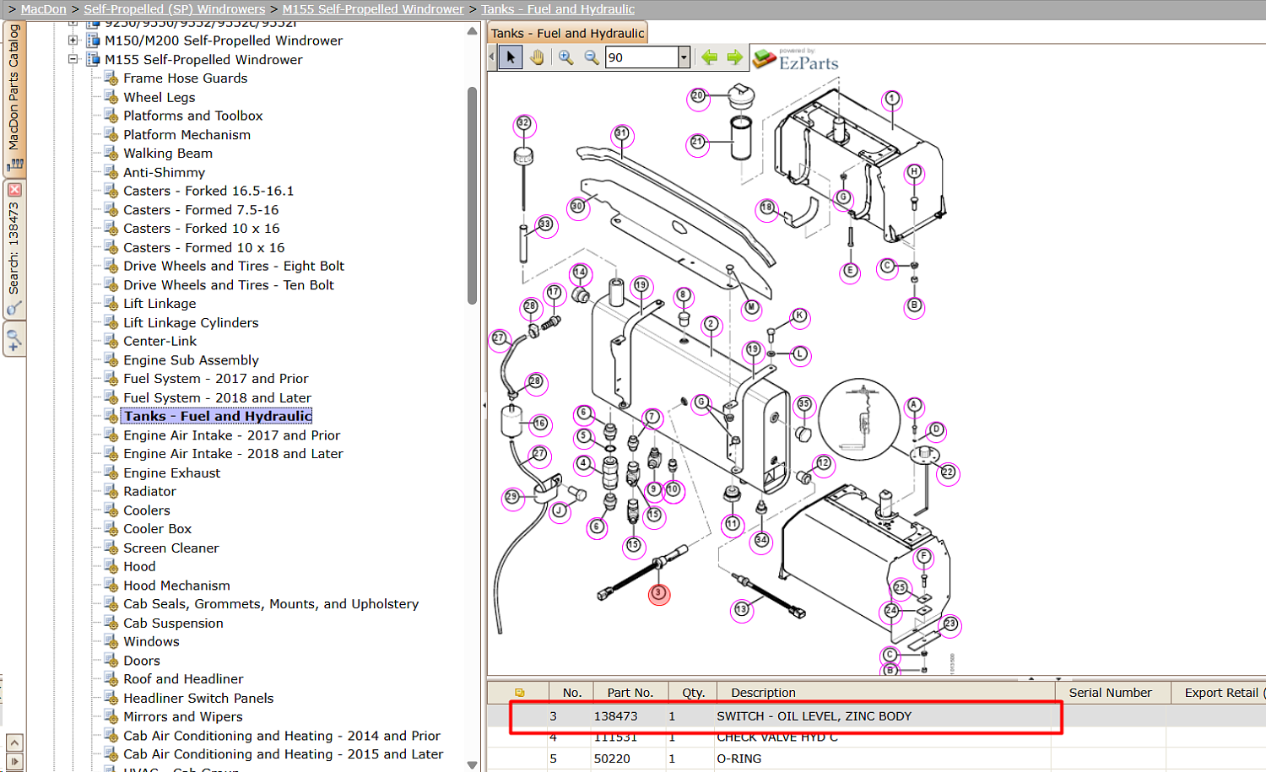
Task: Open M155 Self-Propelled Windrower breadcrumb link
Action: [x=373, y=9]
